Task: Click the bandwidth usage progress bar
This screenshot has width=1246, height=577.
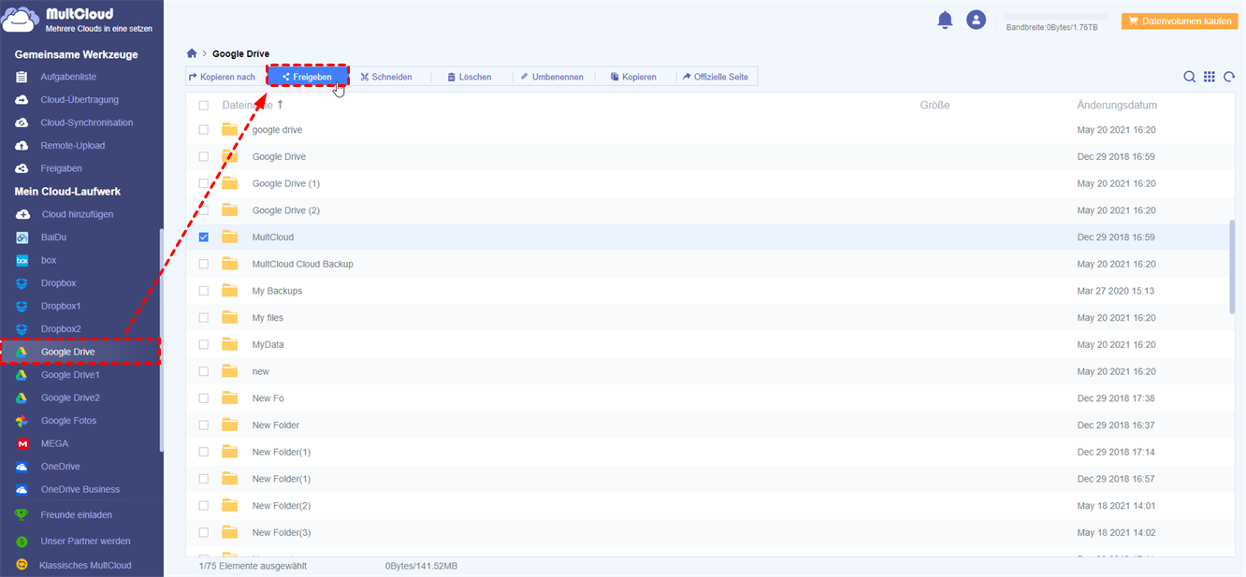Action: (1055, 16)
